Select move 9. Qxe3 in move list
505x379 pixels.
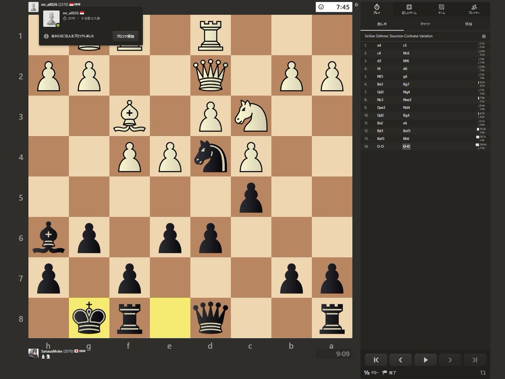click(382, 108)
